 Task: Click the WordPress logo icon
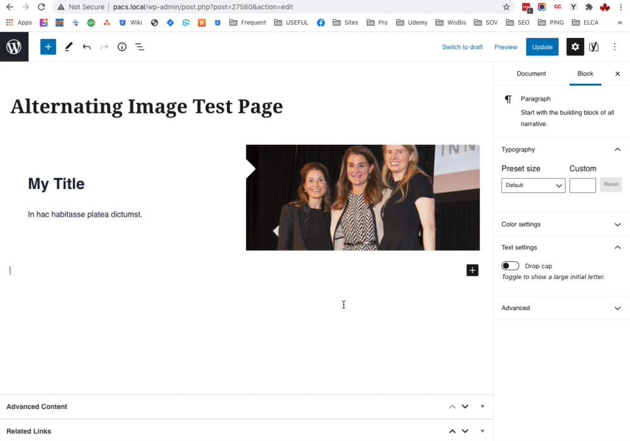pyautogui.click(x=14, y=47)
